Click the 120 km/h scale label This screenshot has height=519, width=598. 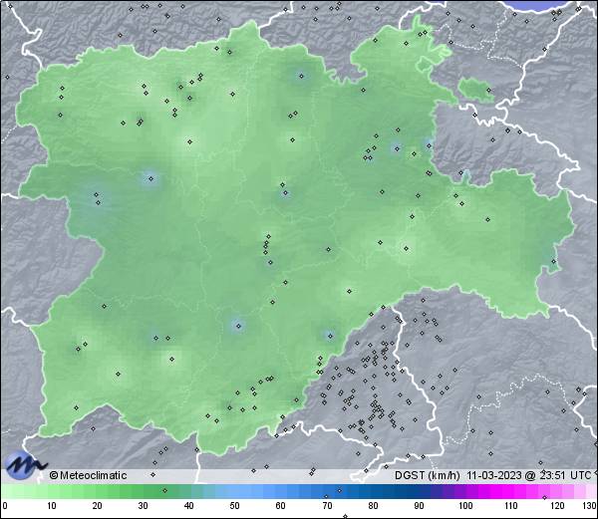[x=556, y=506]
